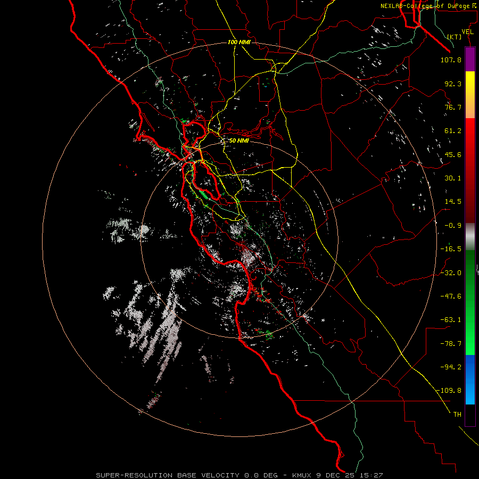Click the red segment of the color bar
The width and height of the screenshot is (479, 479).
click(x=470, y=170)
